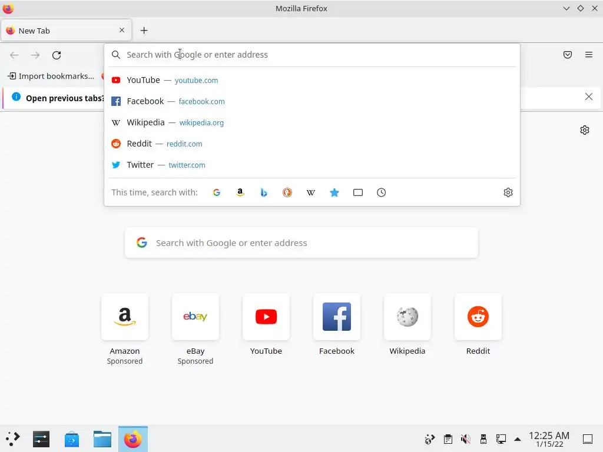The width and height of the screenshot is (603, 452).
Task: Click Import bookmarks in bookmarks toolbar
Action: click(51, 76)
